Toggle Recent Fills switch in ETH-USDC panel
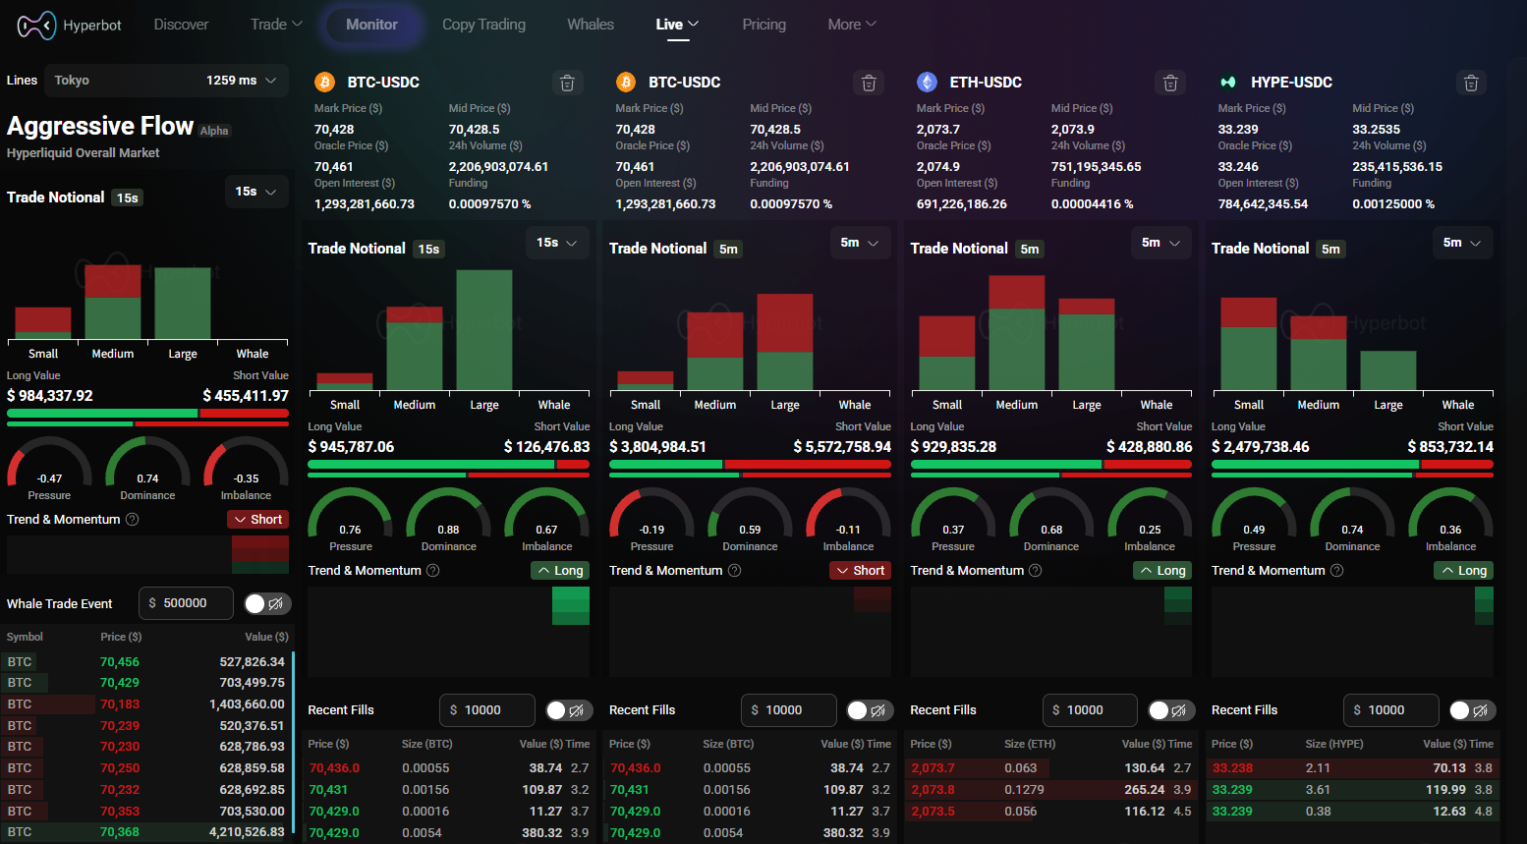Viewport: 1527px width, 844px height. (x=1169, y=710)
